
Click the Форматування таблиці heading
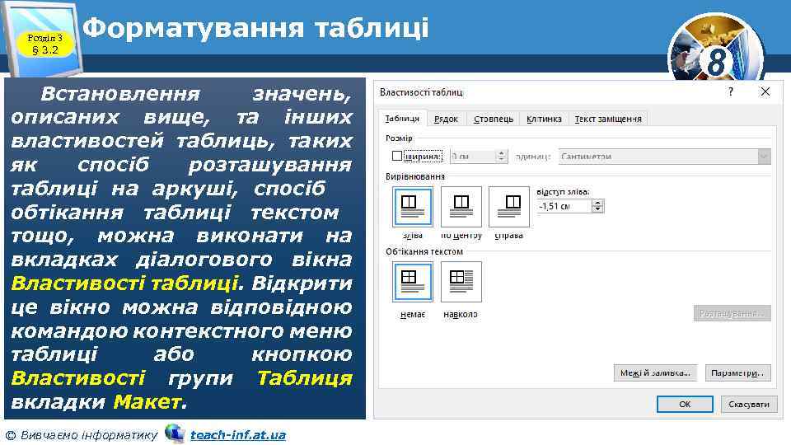[x=255, y=28]
